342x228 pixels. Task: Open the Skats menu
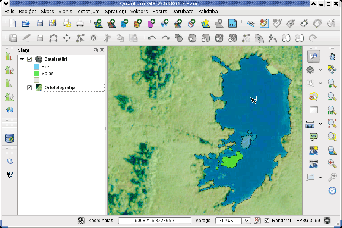pos(47,12)
